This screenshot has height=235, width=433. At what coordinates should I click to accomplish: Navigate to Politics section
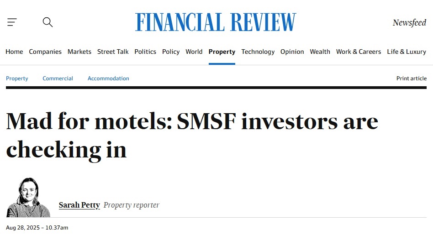(145, 52)
